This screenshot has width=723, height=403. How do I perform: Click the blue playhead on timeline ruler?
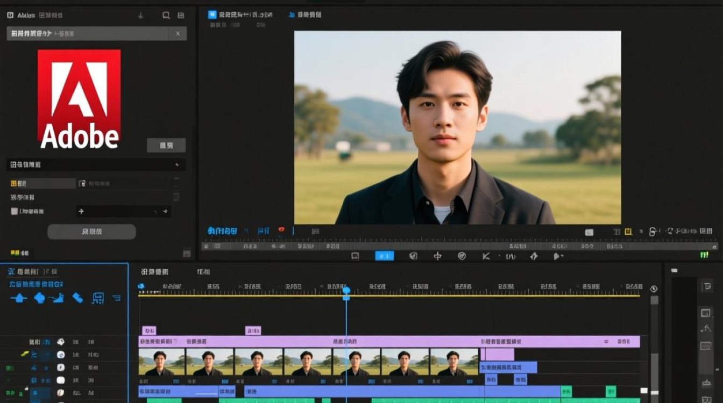click(346, 291)
